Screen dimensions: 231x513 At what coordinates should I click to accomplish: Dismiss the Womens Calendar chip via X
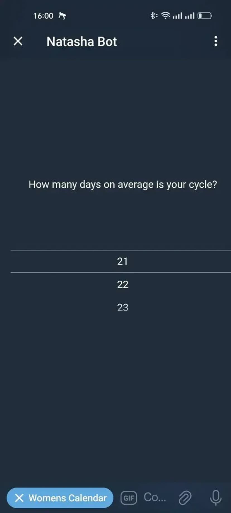[19, 498]
